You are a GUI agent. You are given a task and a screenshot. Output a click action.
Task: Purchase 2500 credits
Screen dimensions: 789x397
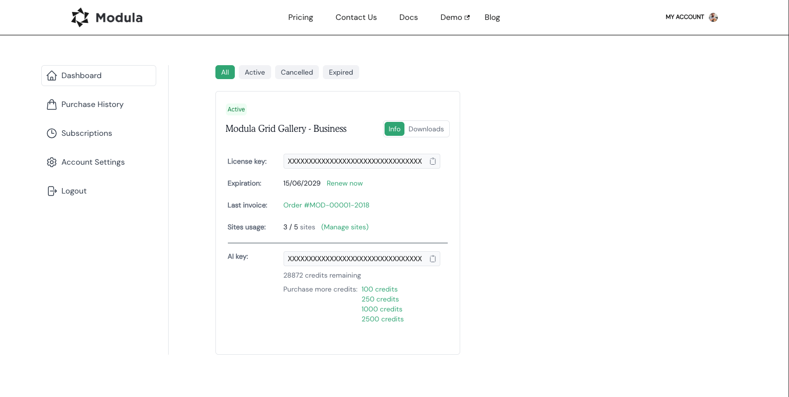pyautogui.click(x=383, y=319)
